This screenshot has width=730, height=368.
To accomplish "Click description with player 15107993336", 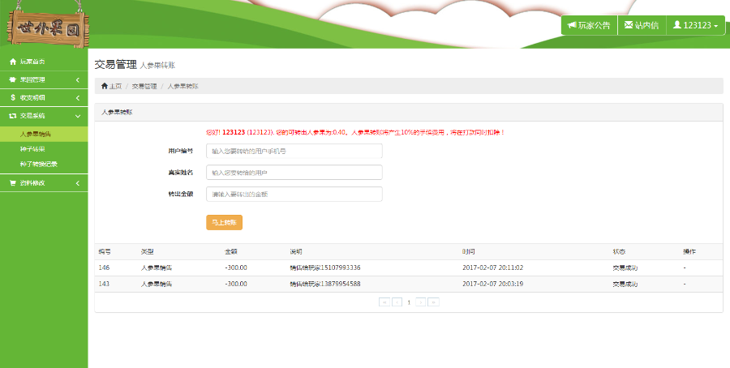I will coord(325,267).
